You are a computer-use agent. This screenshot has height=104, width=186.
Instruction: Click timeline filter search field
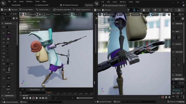pos(33,93)
